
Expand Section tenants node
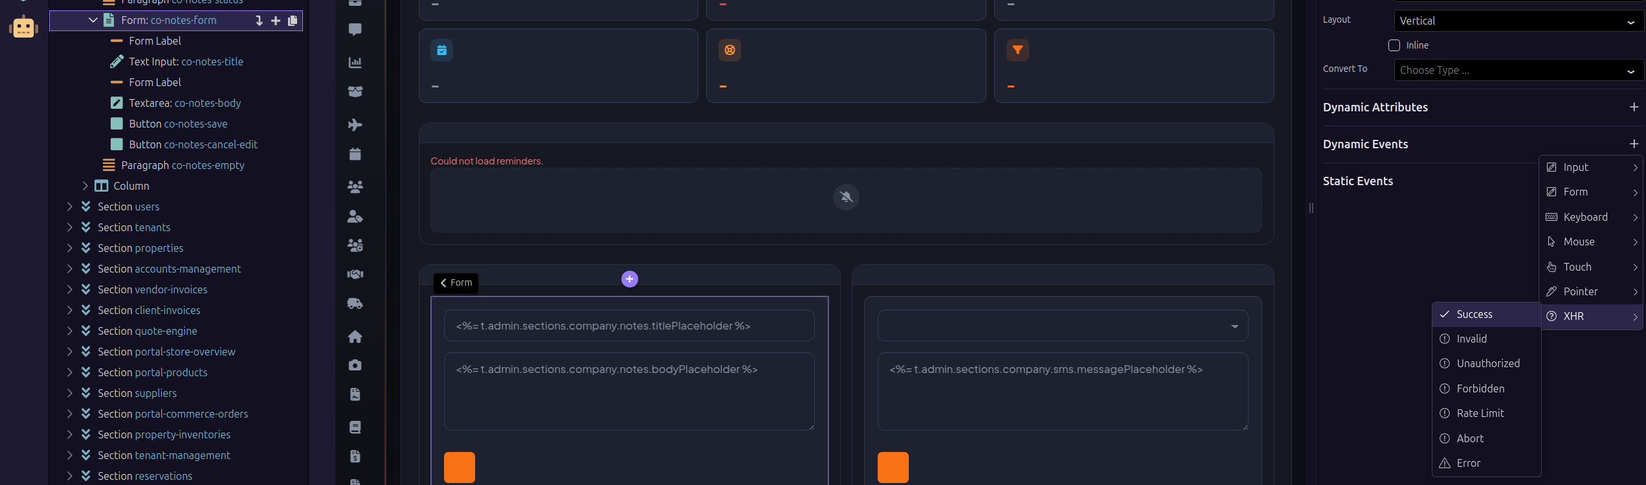pyautogui.click(x=69, y=227)
